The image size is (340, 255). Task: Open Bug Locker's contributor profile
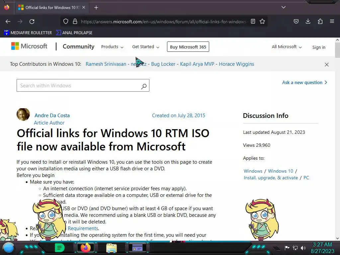pyautogui.click(x=163, y=64)
